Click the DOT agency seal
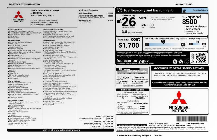 (181, 62)
